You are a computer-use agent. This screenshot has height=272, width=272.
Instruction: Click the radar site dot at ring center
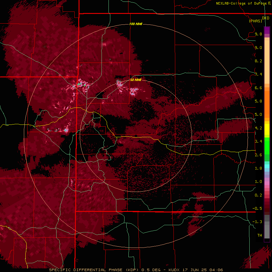click(136, 136)
